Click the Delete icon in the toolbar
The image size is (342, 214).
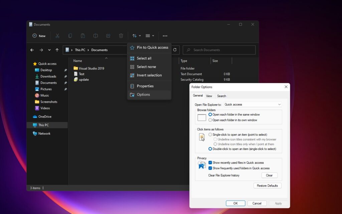click(121, 36)
